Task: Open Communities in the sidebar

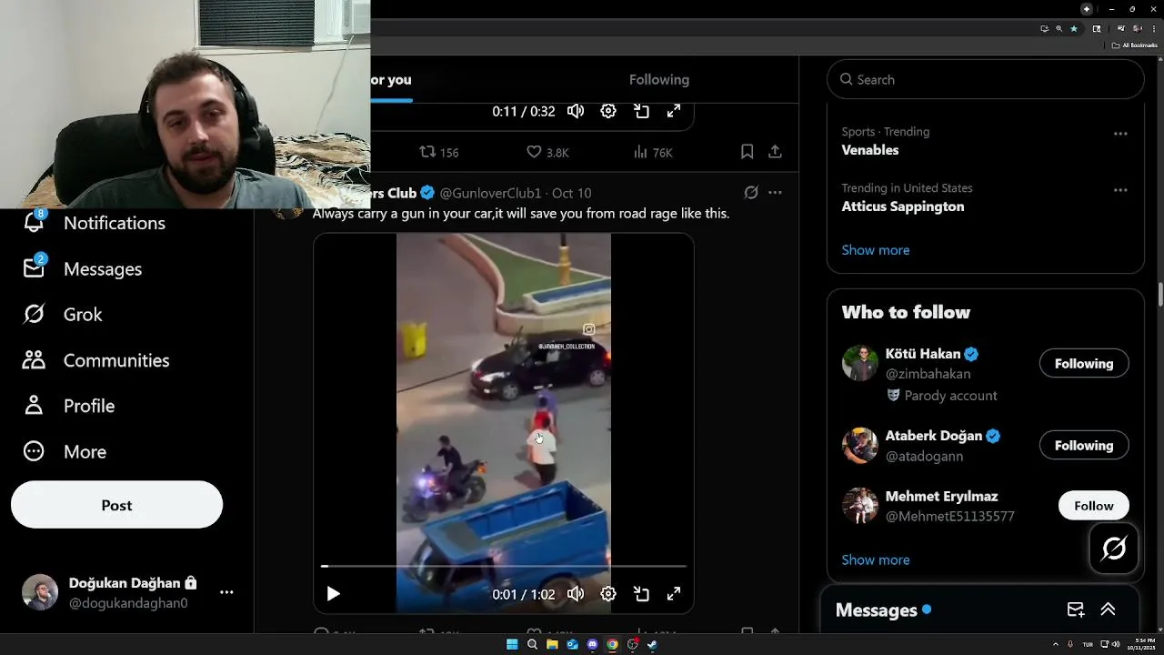Action: coord(96,360)
